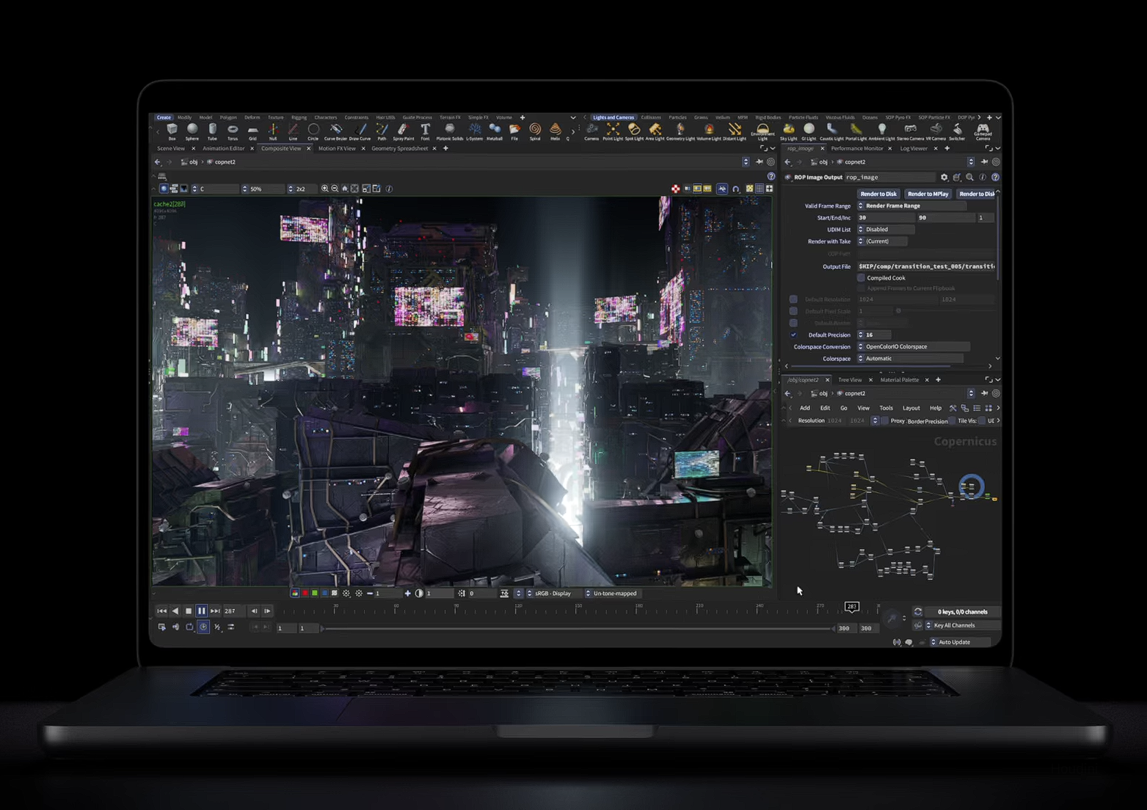The width and height of the screenshot is (1147, 810).
Task: Select the Box tool on the Create shelf
Action: (172, 131)
